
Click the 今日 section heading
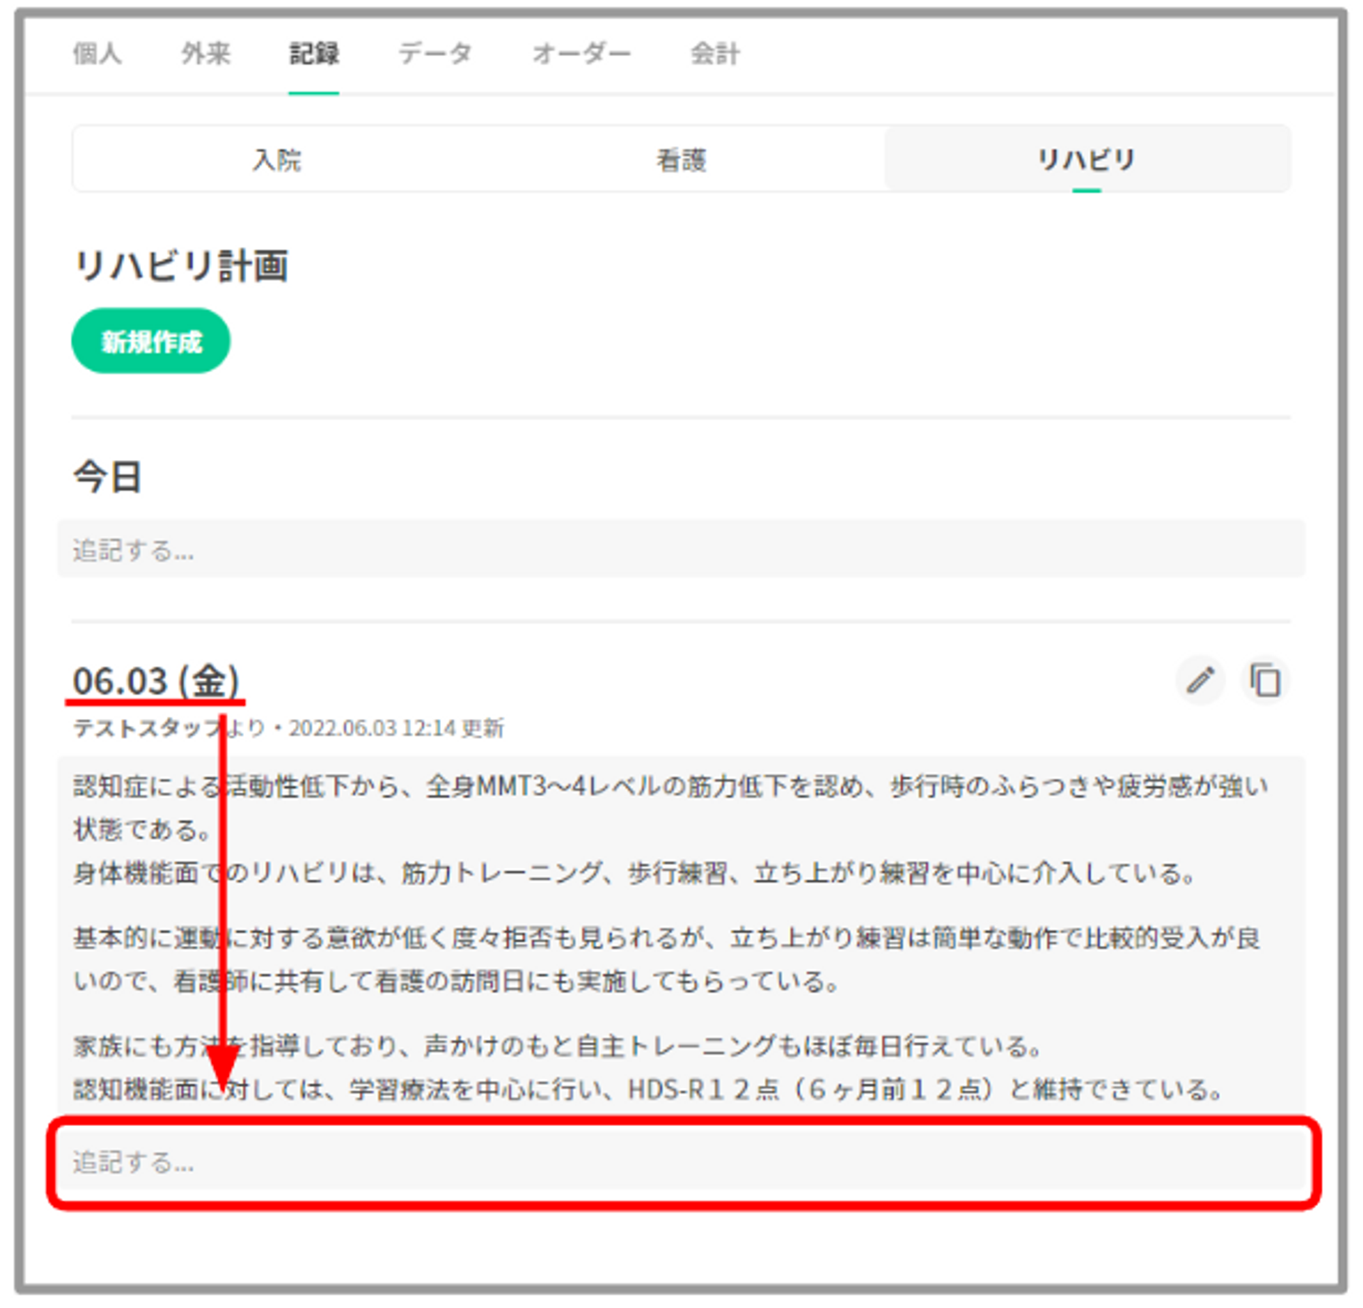click(108, 478)
